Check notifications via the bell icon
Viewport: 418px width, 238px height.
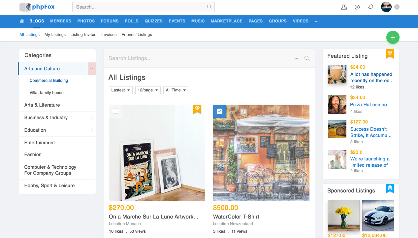370,7
